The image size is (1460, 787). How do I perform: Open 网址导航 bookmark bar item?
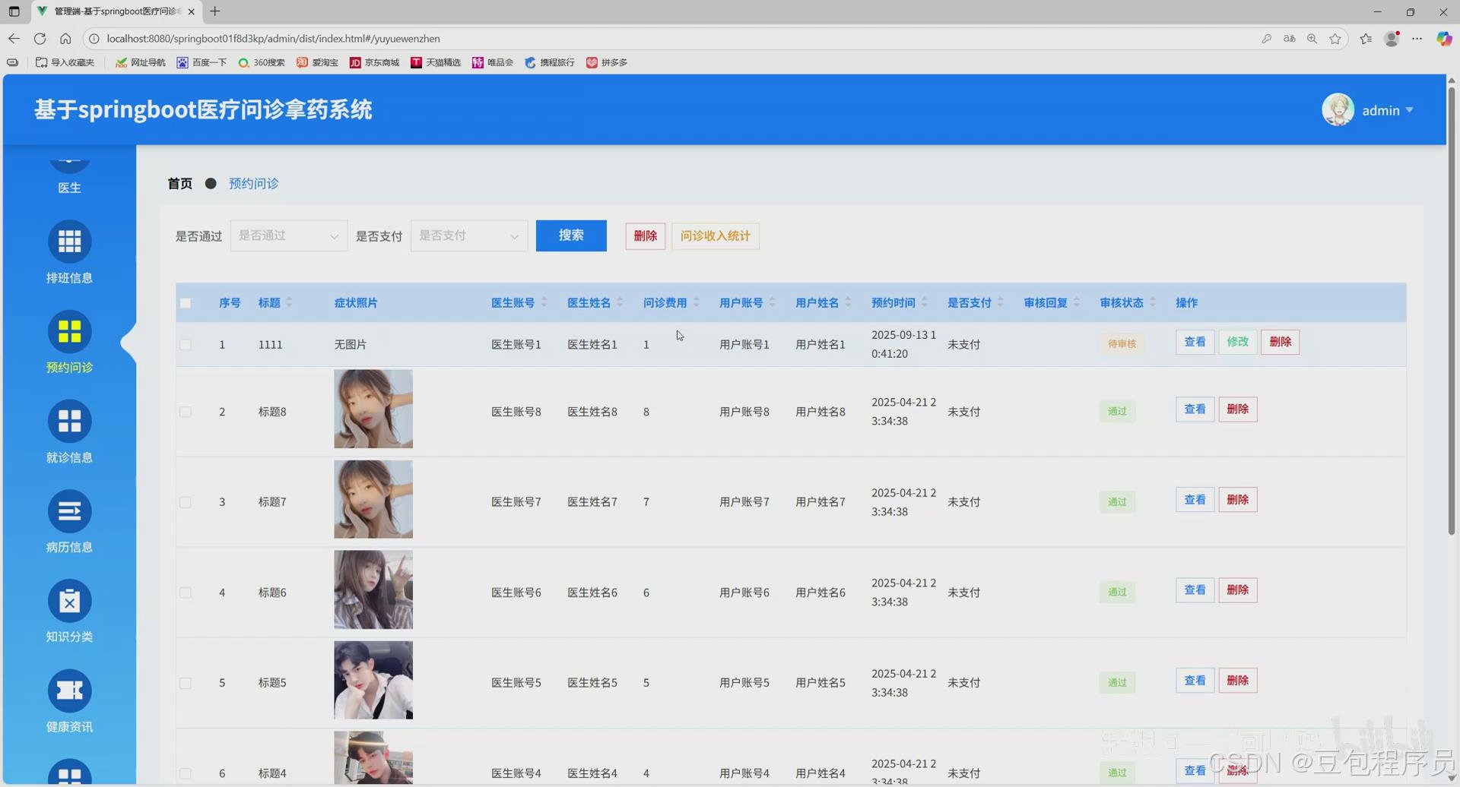pos(140,62)
